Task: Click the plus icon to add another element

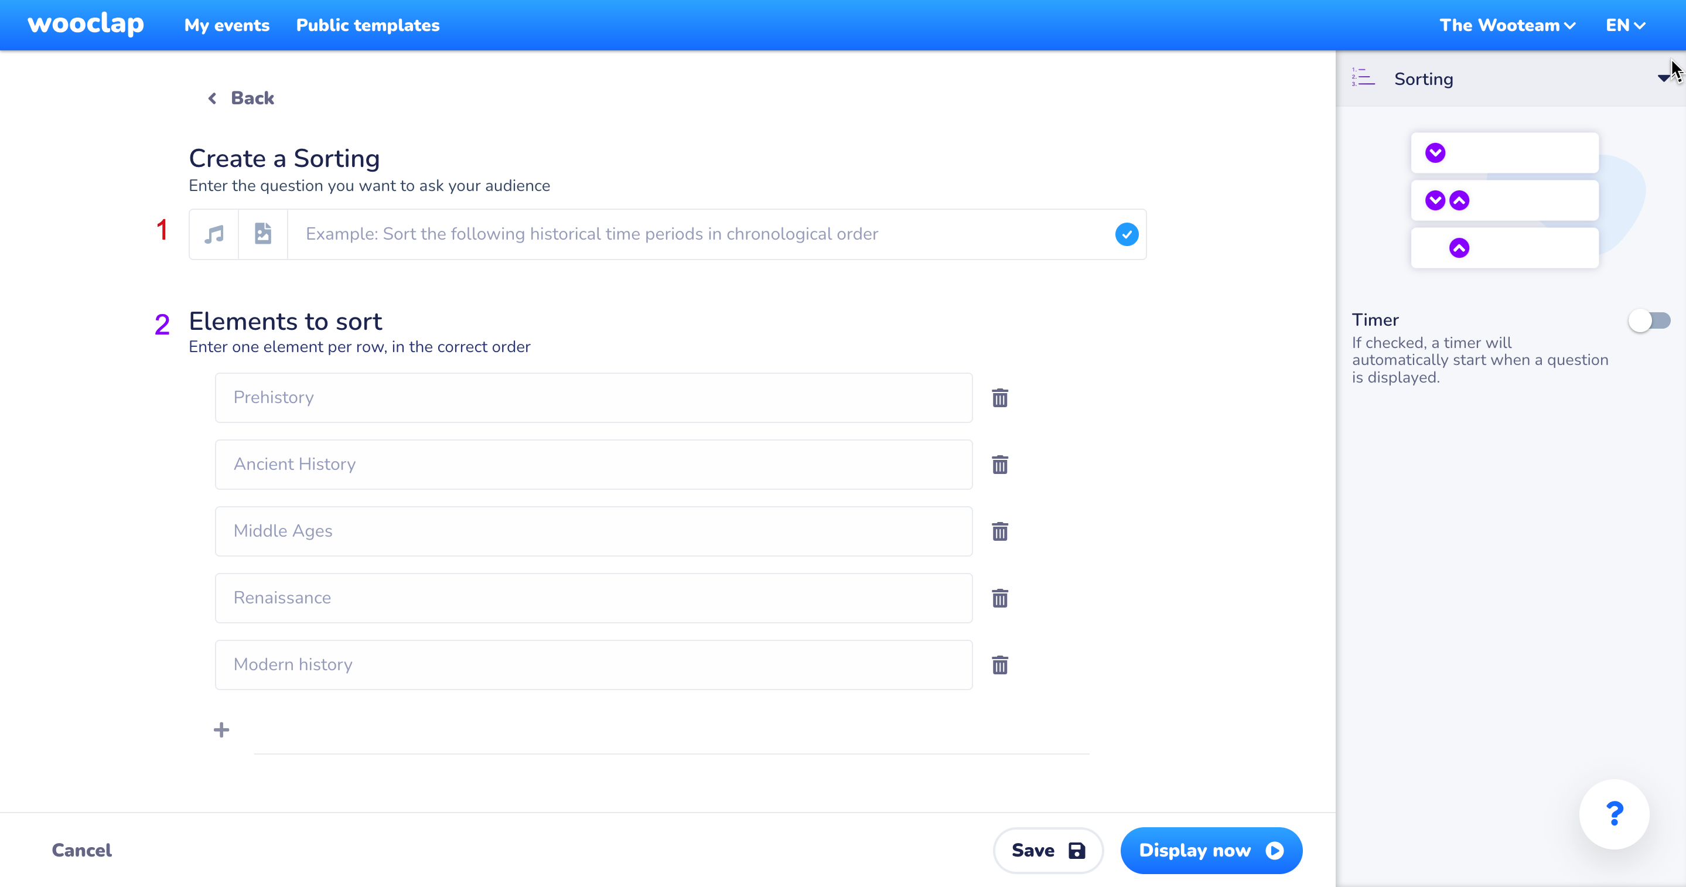Action: tap(221, 729)
